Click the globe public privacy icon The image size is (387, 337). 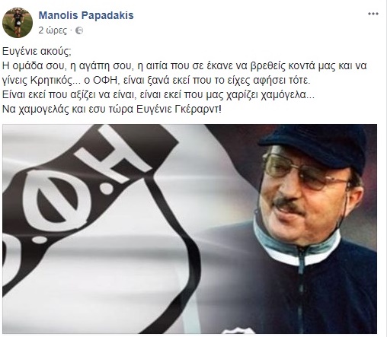tap(79, 30)
